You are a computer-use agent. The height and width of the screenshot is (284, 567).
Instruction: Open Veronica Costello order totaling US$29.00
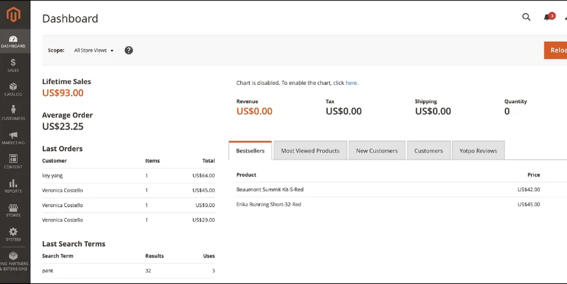tap(128, 220)
